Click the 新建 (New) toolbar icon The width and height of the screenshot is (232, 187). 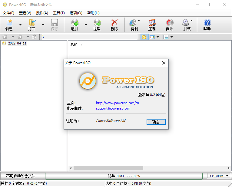pyautogui.click(x=9, y=23)
